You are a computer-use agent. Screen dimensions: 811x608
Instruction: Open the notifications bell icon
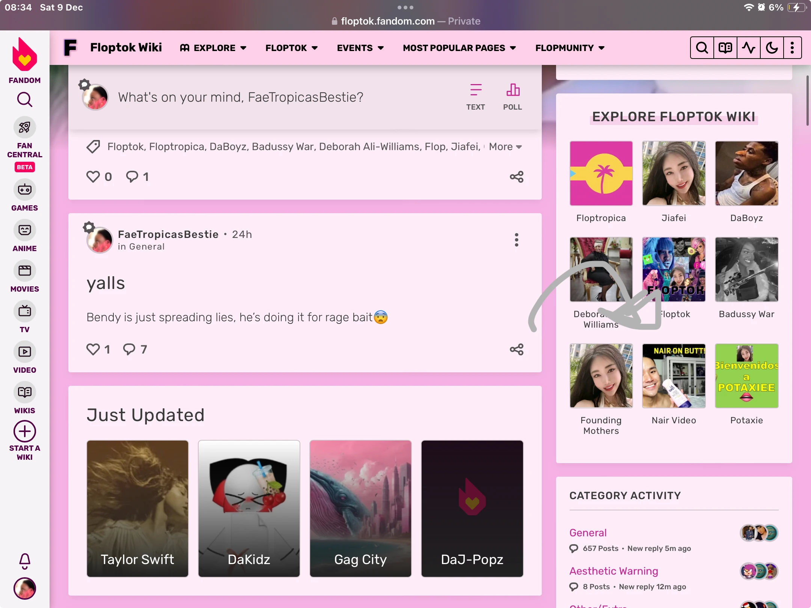point(24,561)
